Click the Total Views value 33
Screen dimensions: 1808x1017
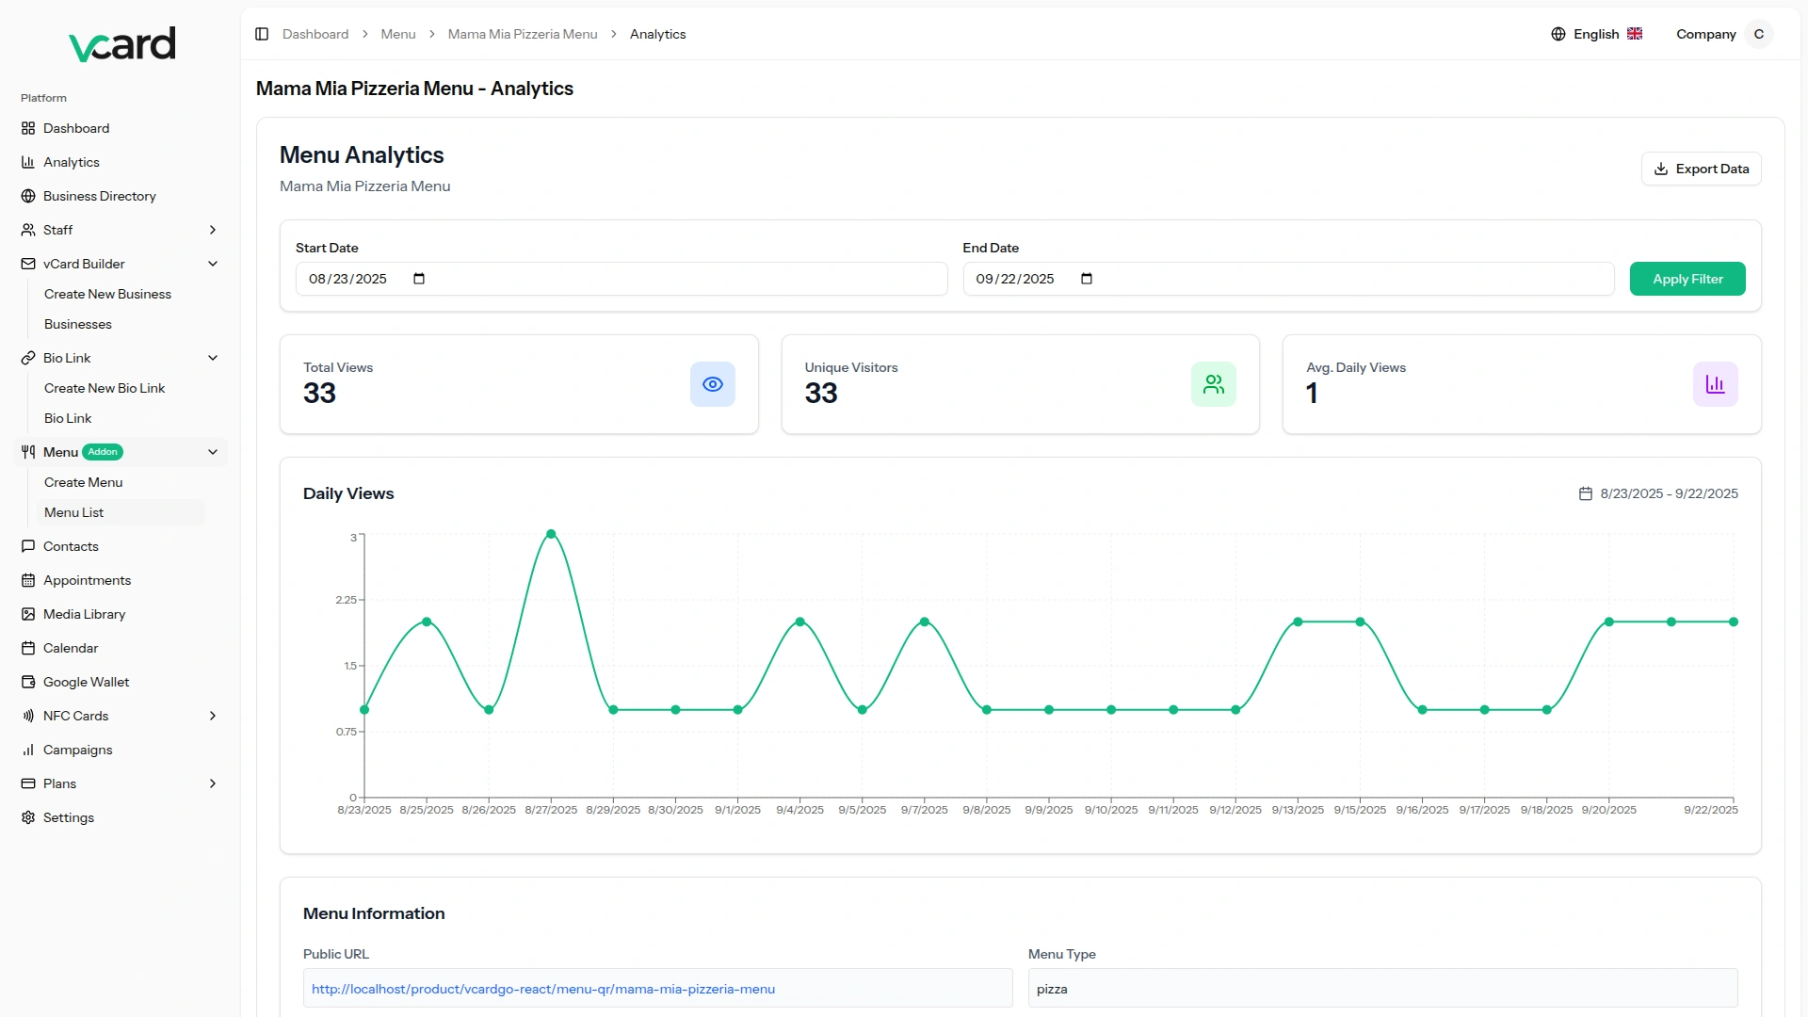(x=320, y=393)
